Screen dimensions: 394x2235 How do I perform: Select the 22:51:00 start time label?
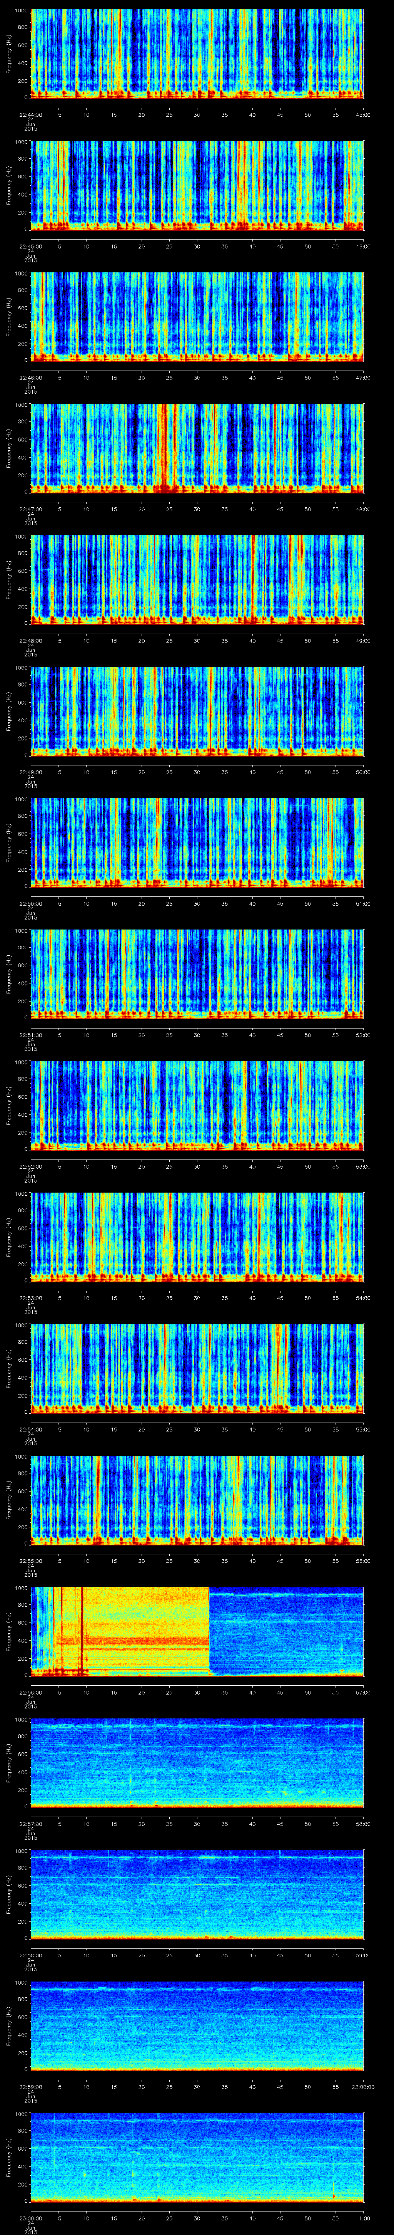(x=31, y=1035)
